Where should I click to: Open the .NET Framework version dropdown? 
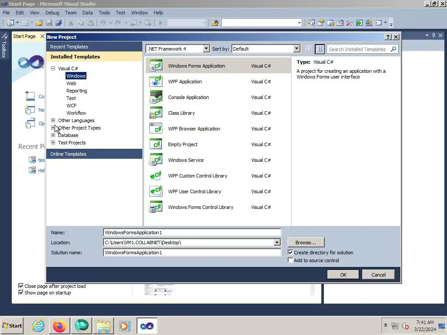(x=206, y=49)
